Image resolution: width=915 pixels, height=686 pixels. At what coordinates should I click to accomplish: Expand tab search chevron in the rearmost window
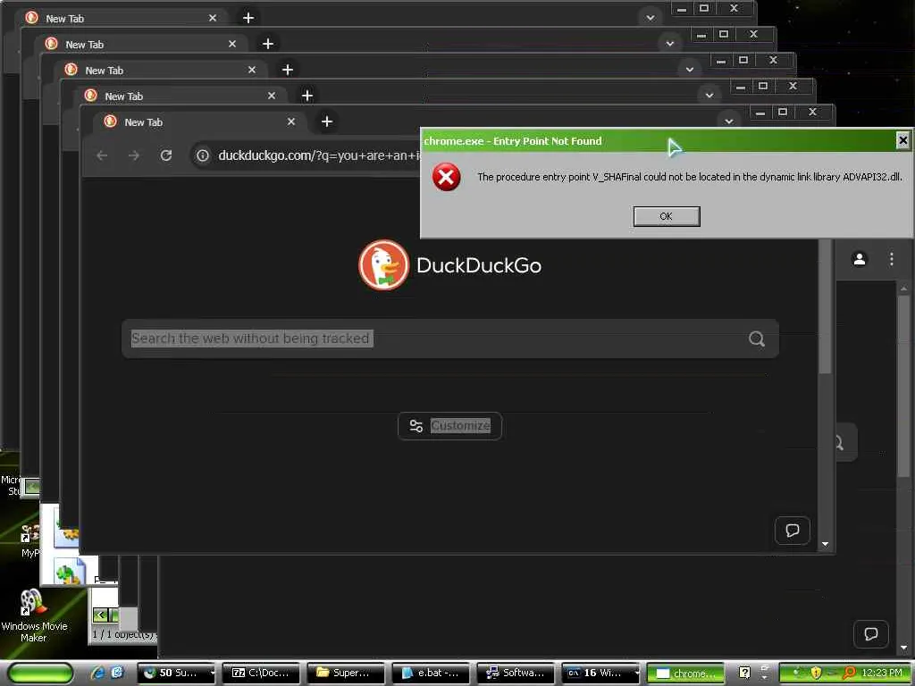pyautogui.click(x=651, y=18)
